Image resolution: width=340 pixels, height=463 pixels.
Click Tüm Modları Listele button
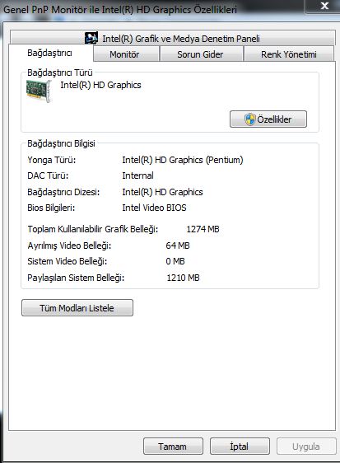tap(77, 308)
